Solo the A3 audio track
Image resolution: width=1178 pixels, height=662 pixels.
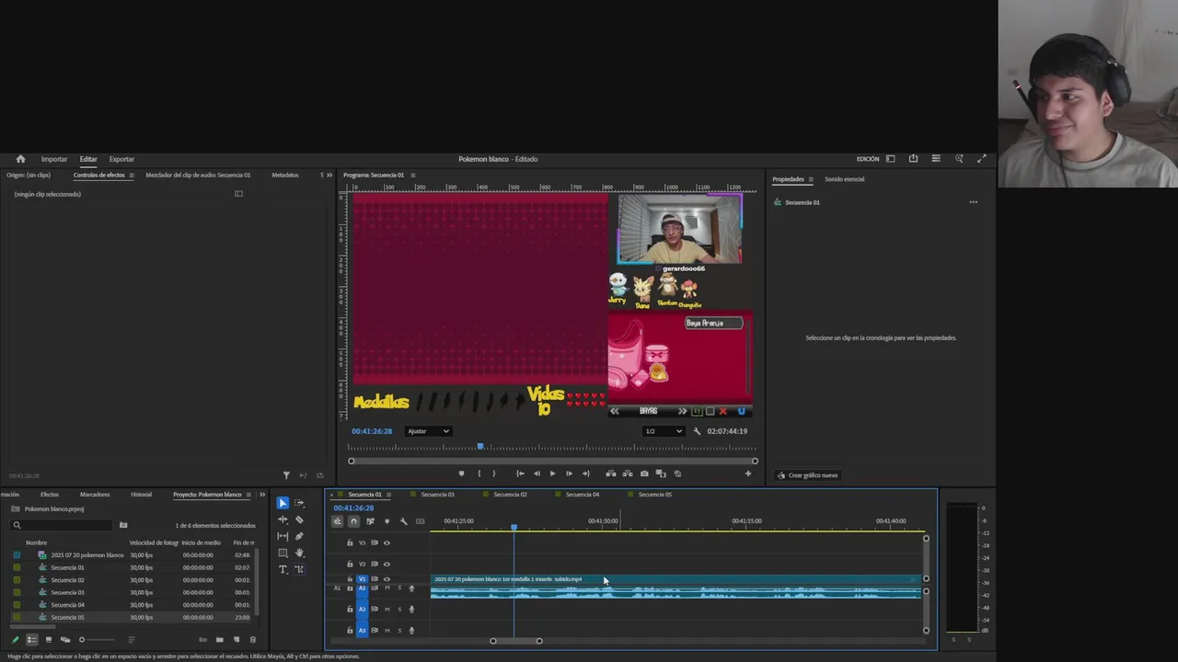point(398,630)
